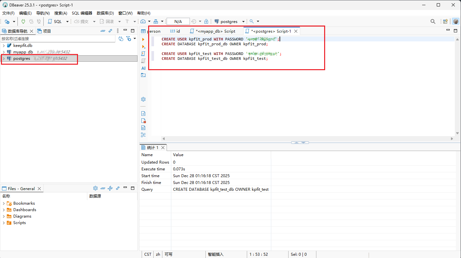Open a new SQL script via SQL button
461x258 pixels.
[55, 21]
